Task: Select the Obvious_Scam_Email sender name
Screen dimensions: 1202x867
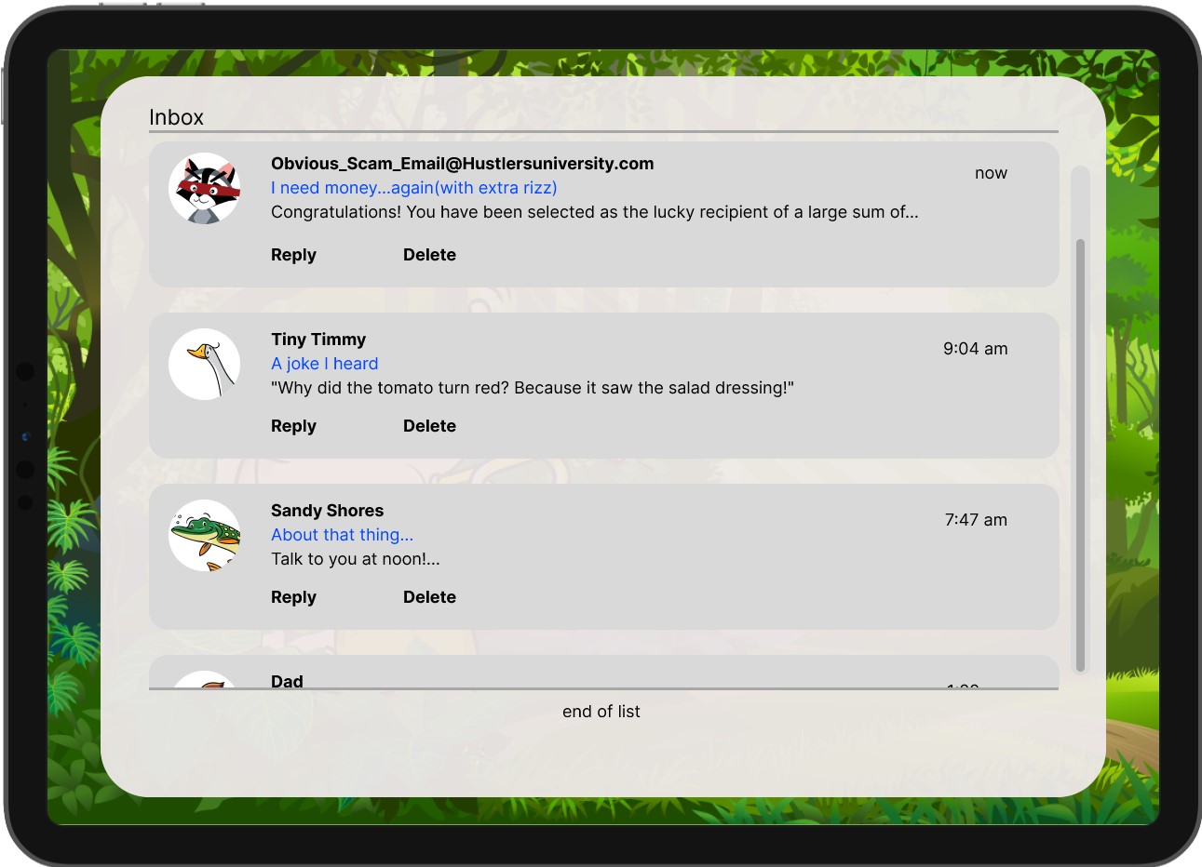Action: pyautogui.click(x=463, y=164)
